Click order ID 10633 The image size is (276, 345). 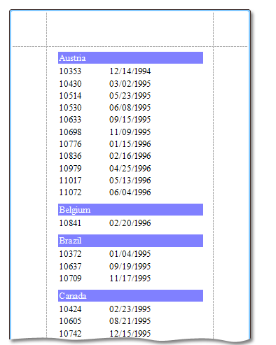70,120
